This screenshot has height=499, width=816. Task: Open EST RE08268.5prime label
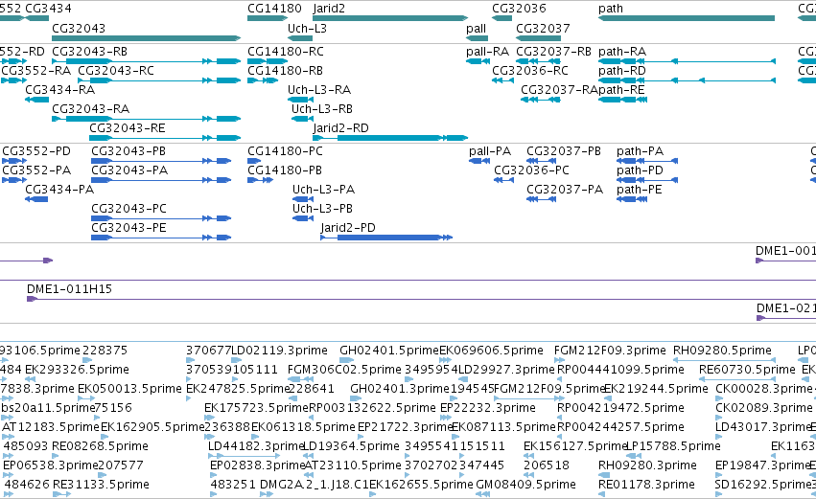tap(100, 446)
